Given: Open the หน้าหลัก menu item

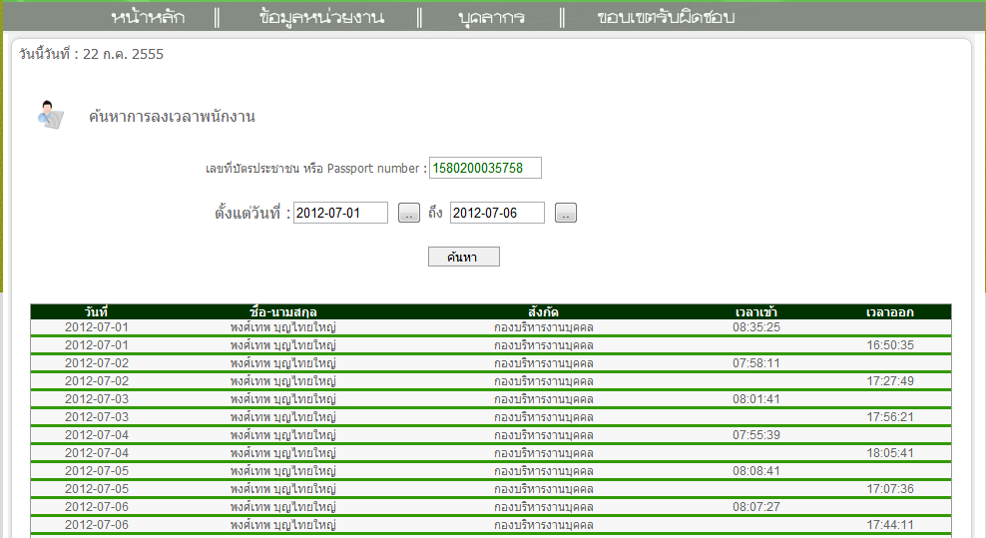Looking at the screenshot, I should click(x=148, y=17).
